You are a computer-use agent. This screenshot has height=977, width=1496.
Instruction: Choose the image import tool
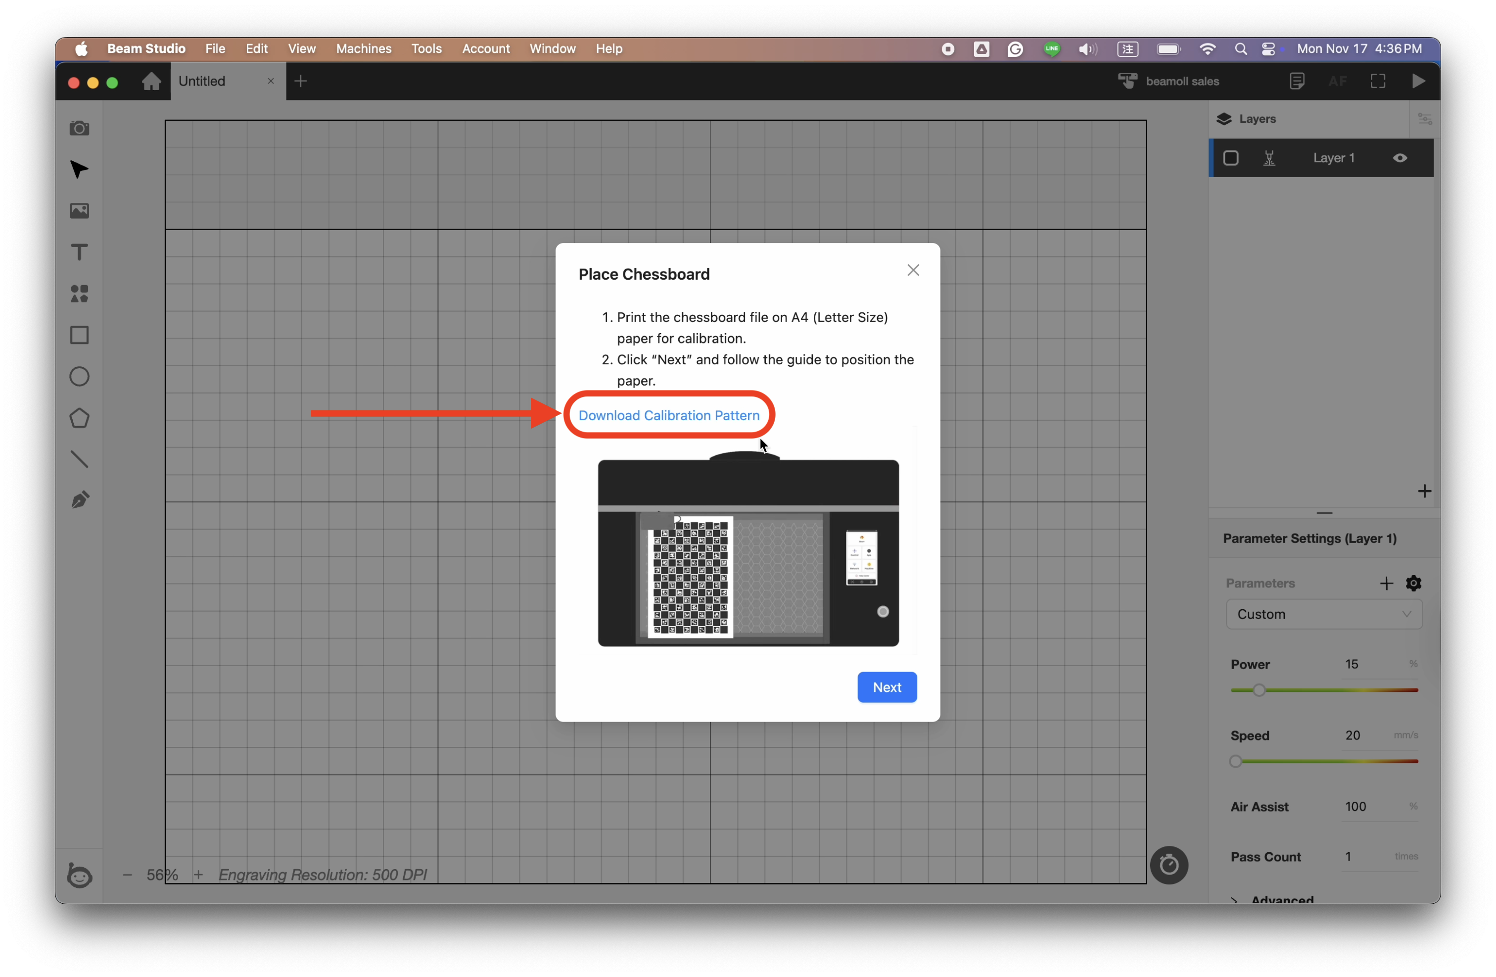coord(79,211)
